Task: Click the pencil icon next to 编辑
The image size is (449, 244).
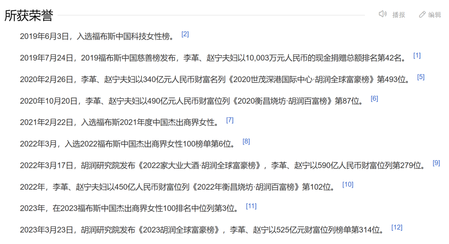Action: tap(422, 14)
